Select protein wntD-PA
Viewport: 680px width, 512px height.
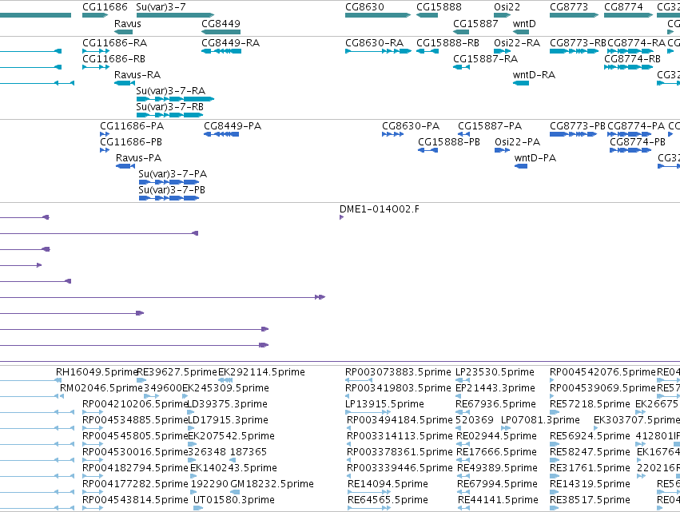pyautogui.click(x=535, y=158)
